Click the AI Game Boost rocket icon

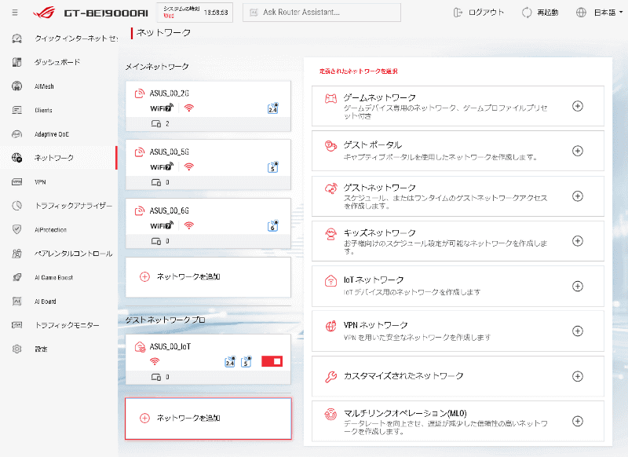[x=16, y=277]
